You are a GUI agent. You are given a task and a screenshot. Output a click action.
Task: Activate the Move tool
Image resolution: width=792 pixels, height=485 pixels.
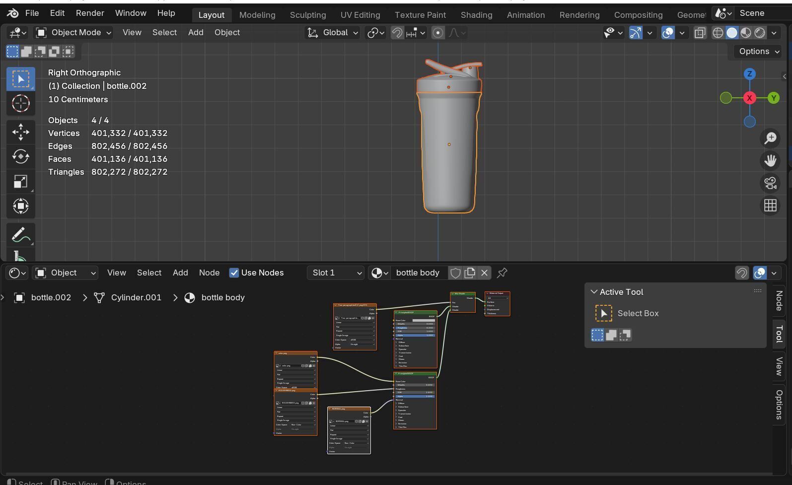(x=21, y=132)
